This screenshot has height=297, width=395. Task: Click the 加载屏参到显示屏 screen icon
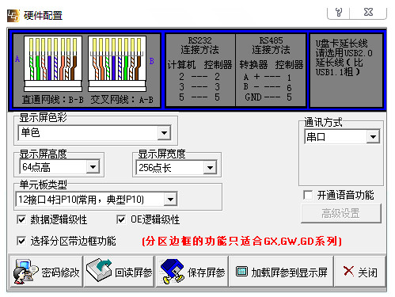(241, 271)
